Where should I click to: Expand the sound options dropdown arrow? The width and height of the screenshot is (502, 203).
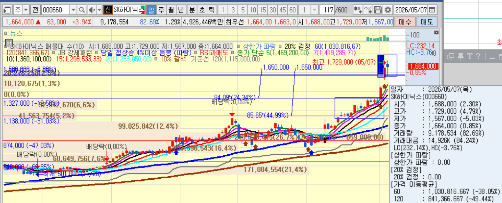point(99,10)
